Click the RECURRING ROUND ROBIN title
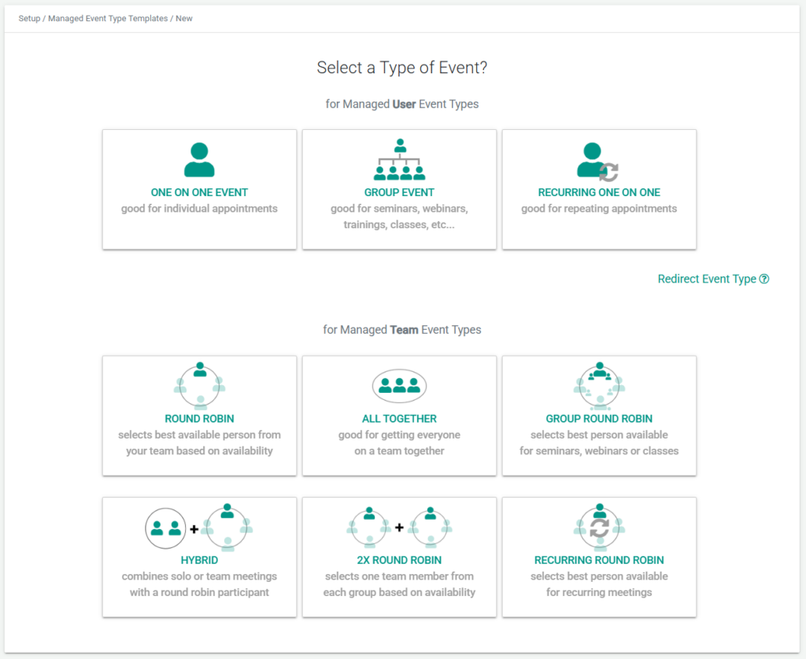 pos(599,561)
